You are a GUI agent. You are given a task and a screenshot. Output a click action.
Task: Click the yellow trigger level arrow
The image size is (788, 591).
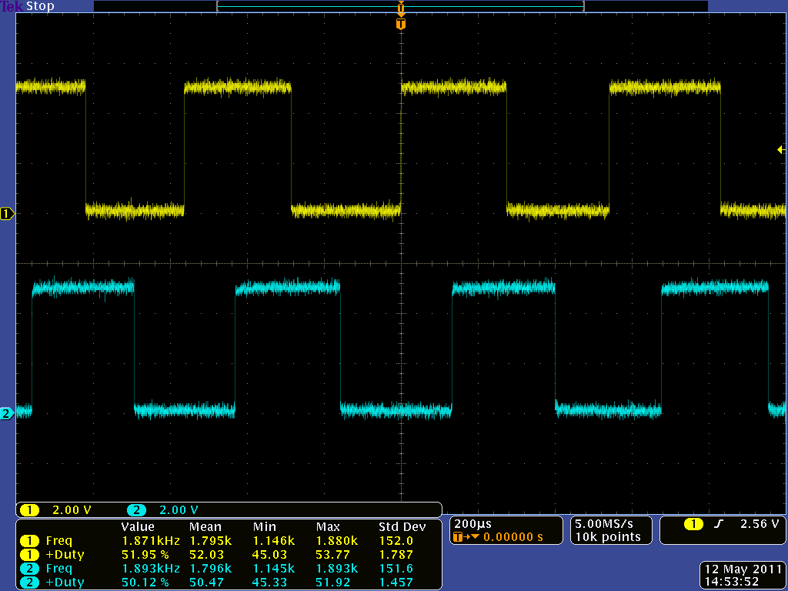click(780, 150)
